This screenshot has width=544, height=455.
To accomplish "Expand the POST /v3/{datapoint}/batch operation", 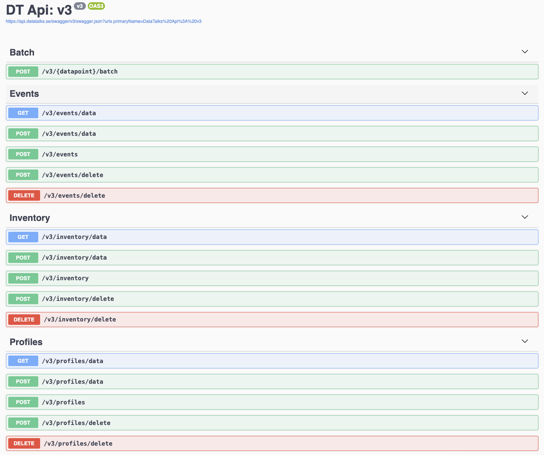I will click(272, 72).
